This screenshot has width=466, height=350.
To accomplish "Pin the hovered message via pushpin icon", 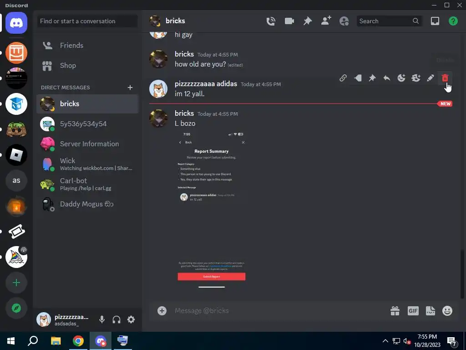I will [372, 78].
